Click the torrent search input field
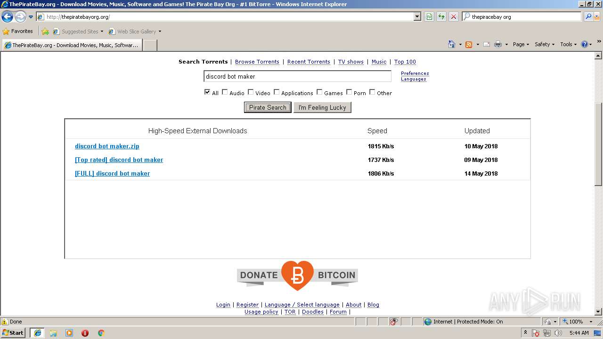This screenshot has height=339, width=603. 297,76
